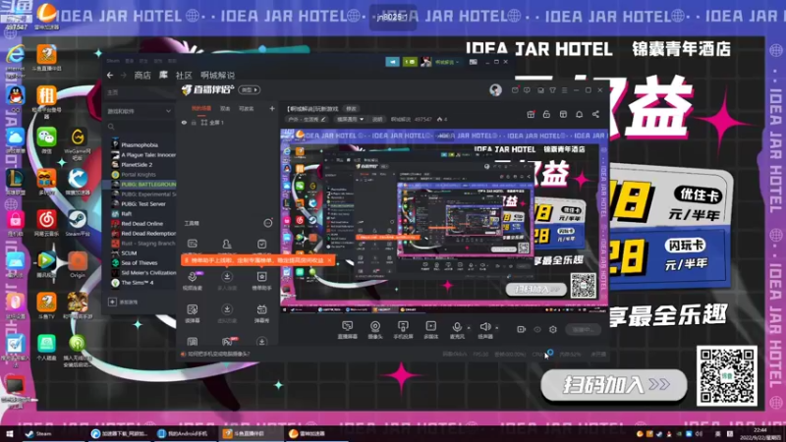Click the Steam back arrow button
Viewport: 786px width, 442px height.
110,76
